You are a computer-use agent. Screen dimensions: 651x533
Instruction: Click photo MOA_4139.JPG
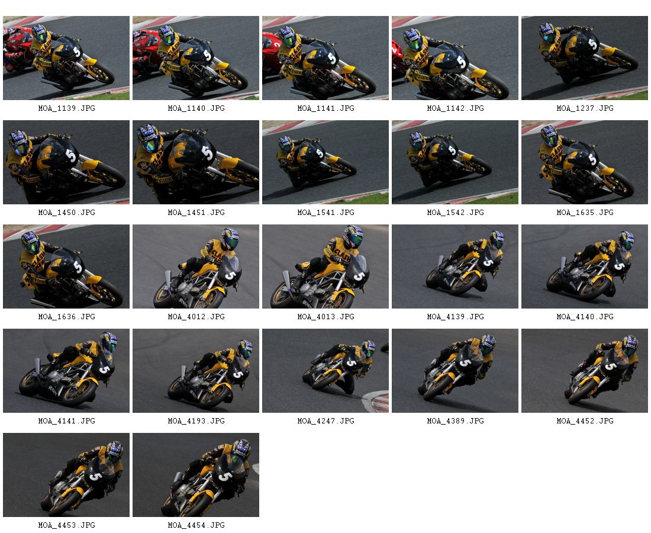[455, 266]
